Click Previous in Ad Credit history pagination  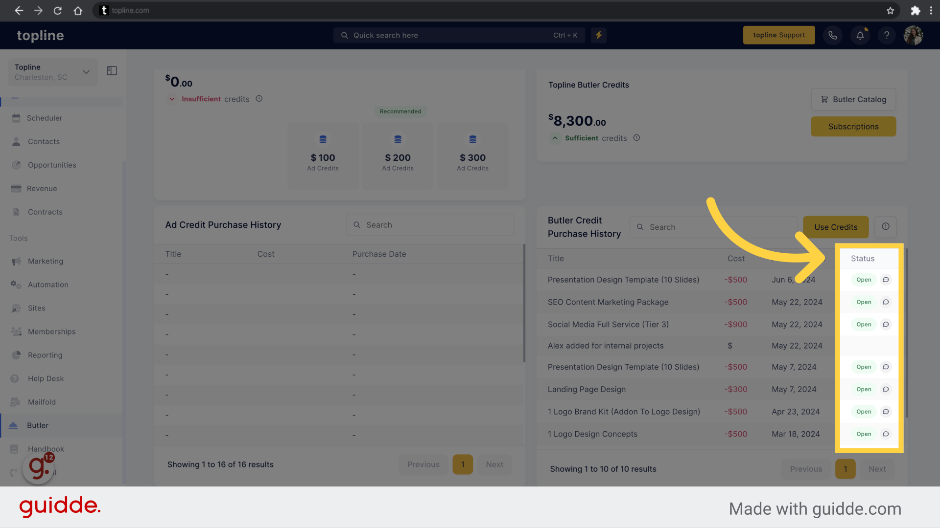point(423,465)
